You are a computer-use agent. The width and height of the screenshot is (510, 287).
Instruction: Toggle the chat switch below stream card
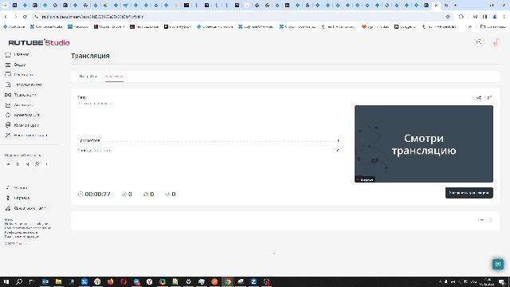click(x=488, y=220)
